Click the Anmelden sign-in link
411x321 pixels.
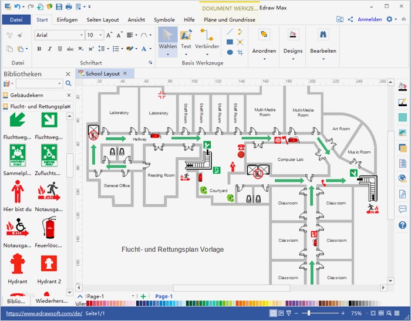pos(369,19)
